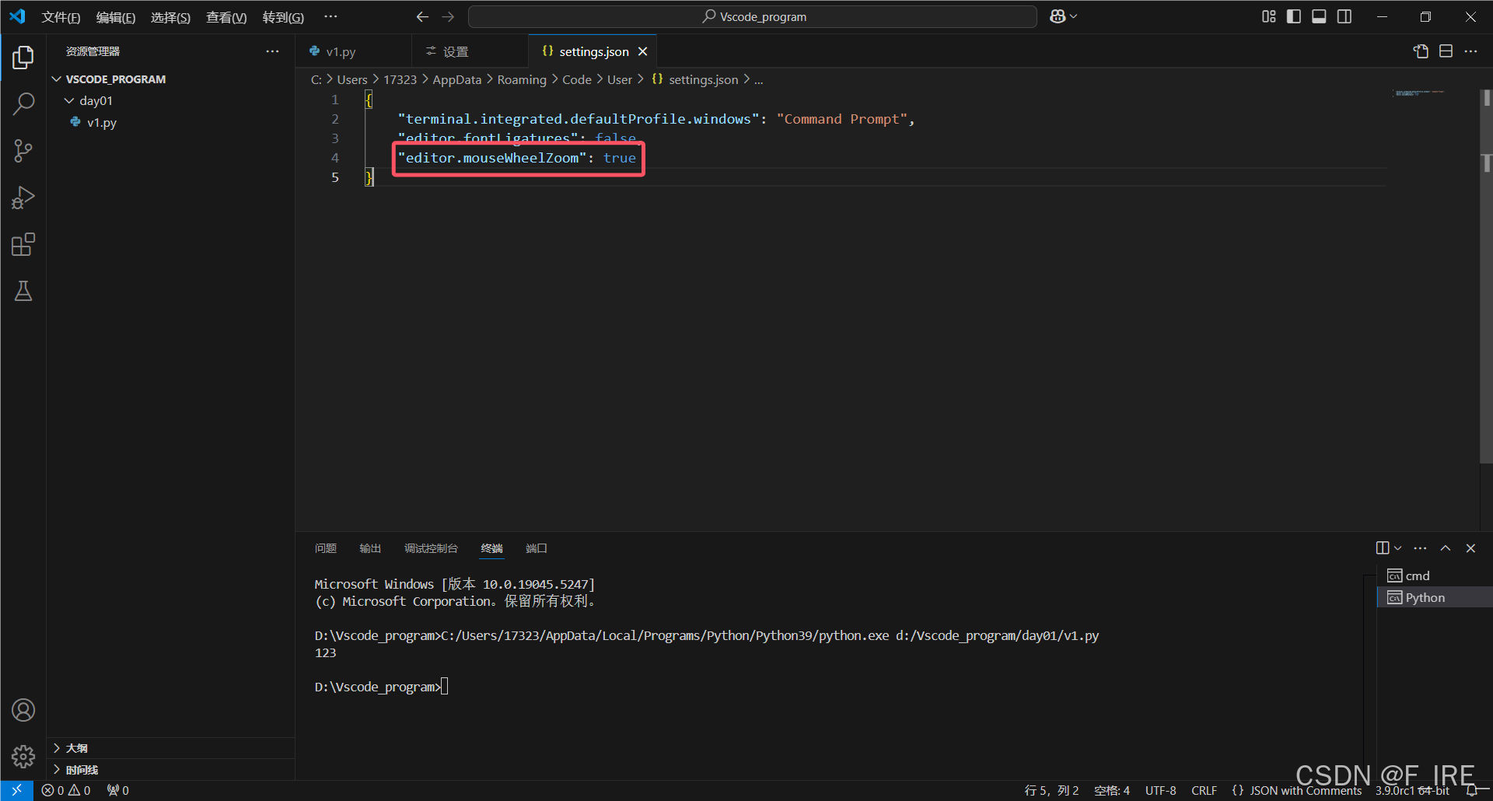The image size is (1493, 801).
Task: Split the terminal from the panel toolbar
Action: click(1383, 548)
